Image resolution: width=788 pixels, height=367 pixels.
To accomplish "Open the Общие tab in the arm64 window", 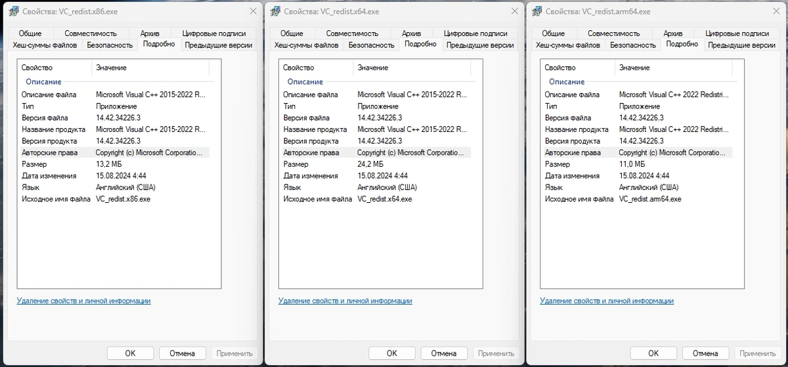I will click(554, 33).
